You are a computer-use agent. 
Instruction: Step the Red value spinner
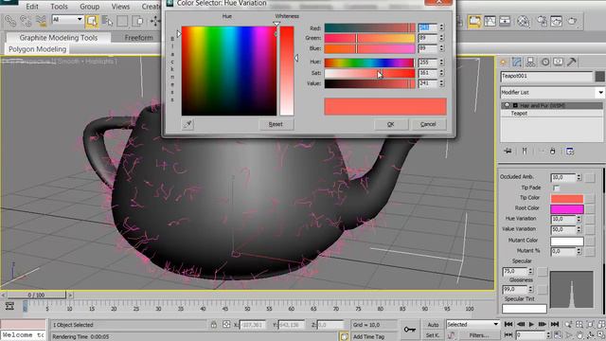(x=442, y=27)
